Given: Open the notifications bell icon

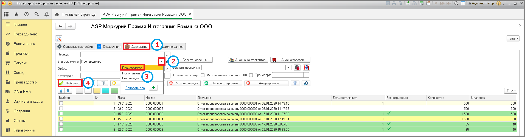Looking at the screenshot, I should (x=47, y=14).
